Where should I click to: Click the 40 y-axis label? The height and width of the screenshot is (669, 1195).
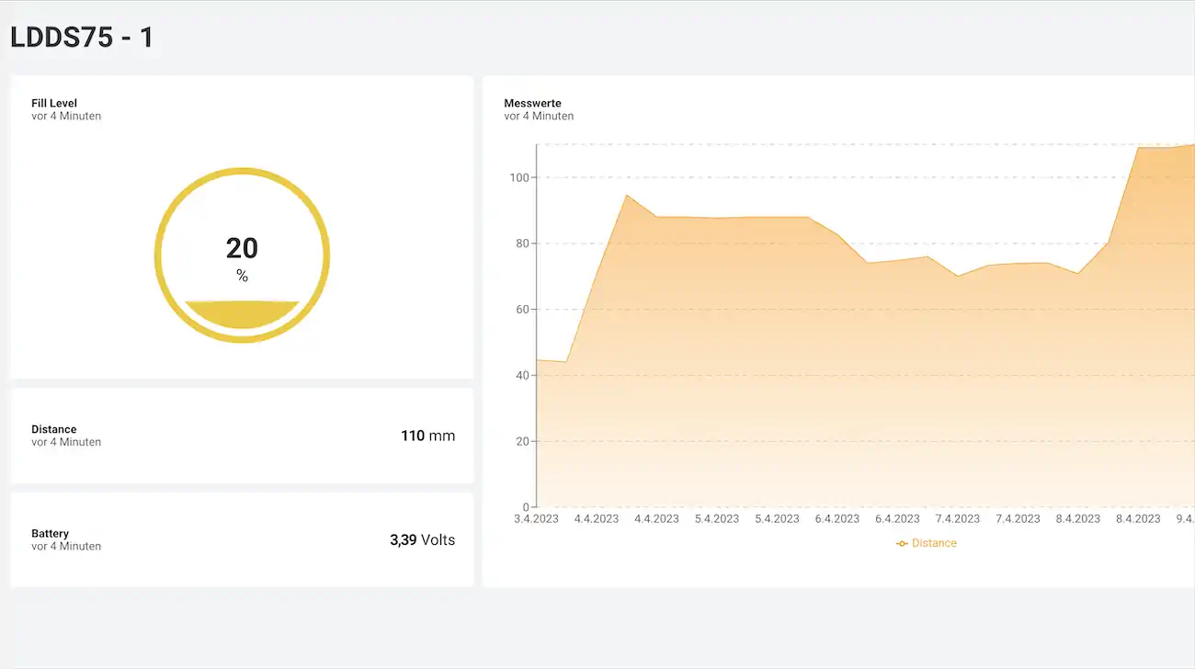click(x=523, y=376)
